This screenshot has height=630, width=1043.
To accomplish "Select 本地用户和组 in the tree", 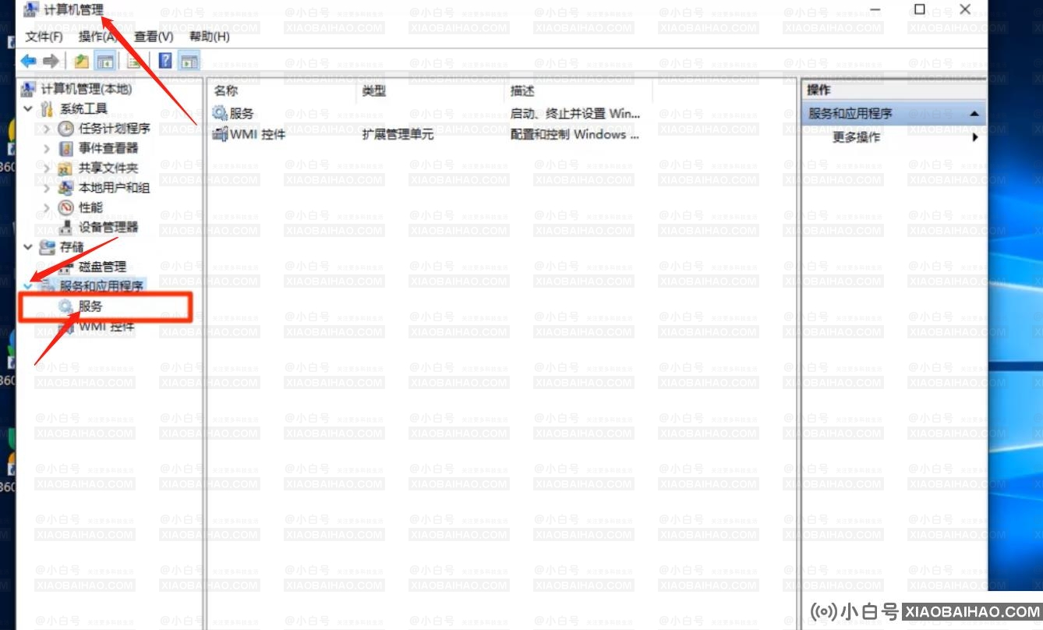I will pyautogui.click(x=114, y=188).
